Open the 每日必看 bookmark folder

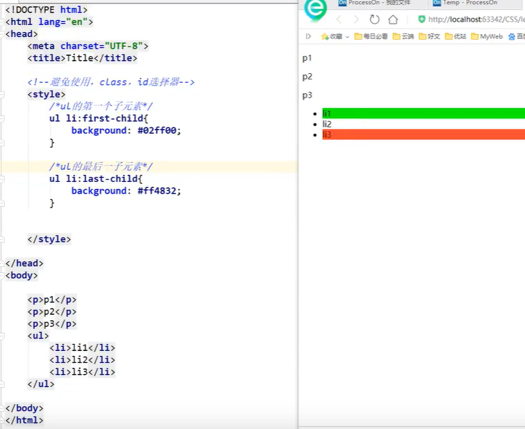tap(371, 36)
